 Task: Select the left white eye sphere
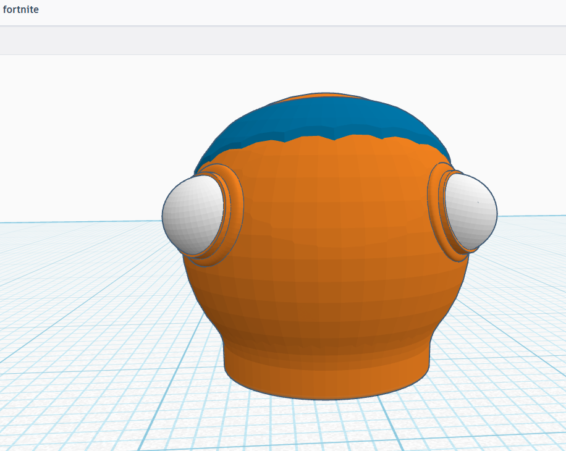pos(192,214)
